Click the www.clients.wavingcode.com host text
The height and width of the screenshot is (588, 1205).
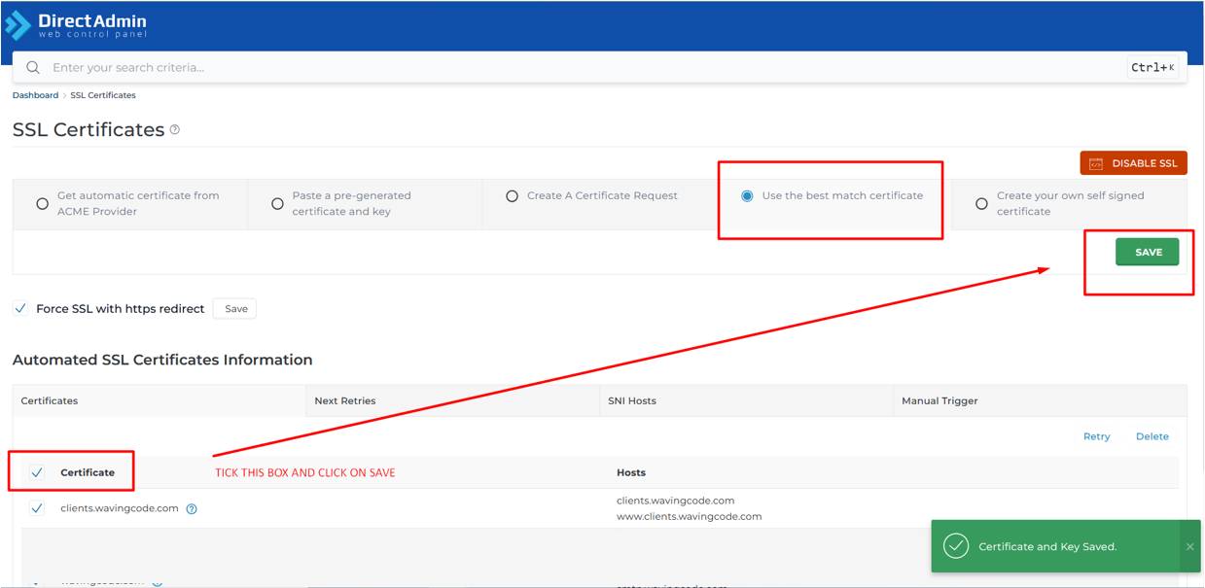click(690, 517)
